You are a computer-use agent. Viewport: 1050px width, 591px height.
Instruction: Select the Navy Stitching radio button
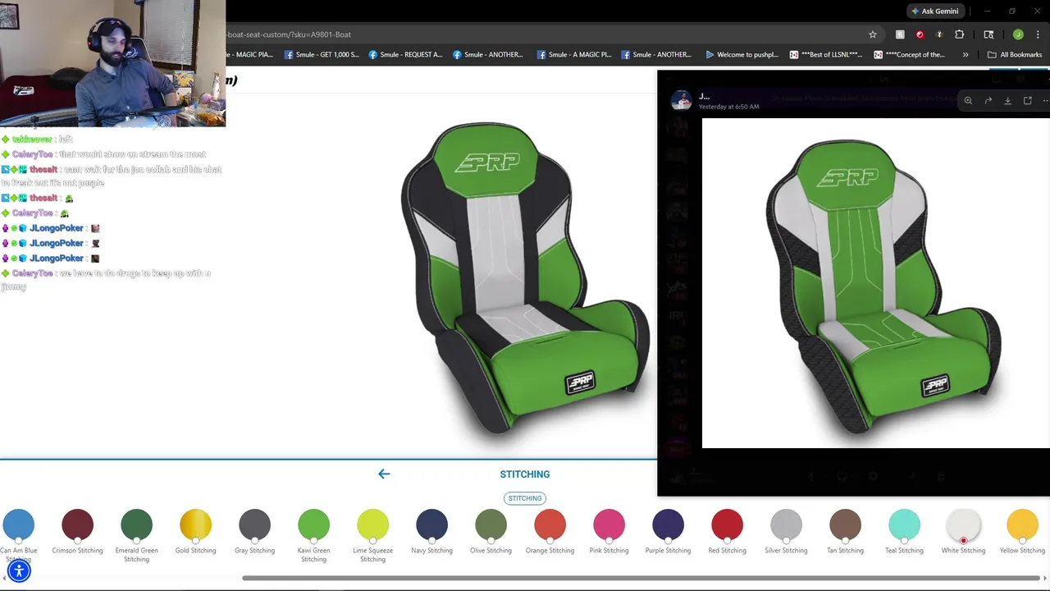pos(431,540)
